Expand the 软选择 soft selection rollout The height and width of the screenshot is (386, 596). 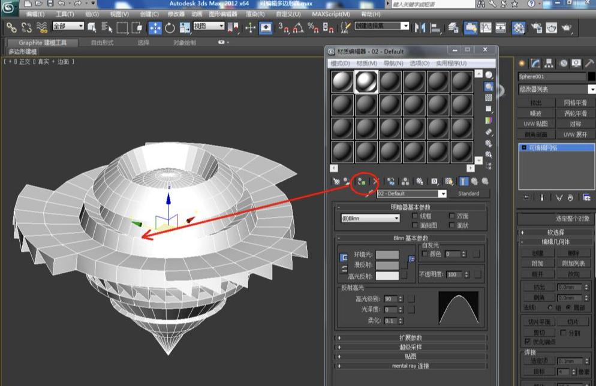555,232
